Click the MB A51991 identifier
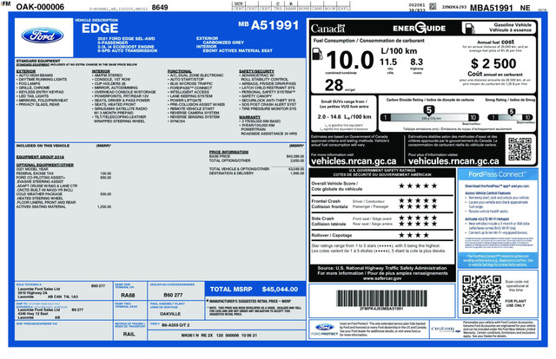The image size is (556, 359). 268,25
